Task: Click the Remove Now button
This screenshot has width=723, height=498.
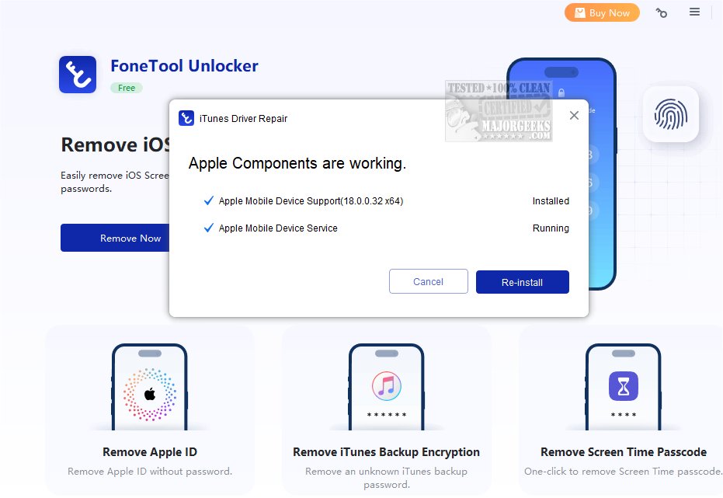Action: pyautogui.click(x=115, y=238)
